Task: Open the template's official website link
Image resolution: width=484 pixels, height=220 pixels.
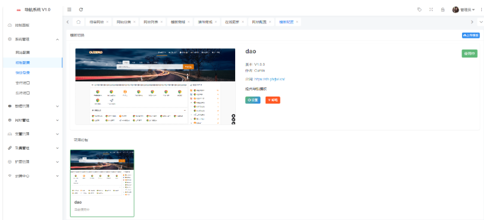Action: click(270, 79)
